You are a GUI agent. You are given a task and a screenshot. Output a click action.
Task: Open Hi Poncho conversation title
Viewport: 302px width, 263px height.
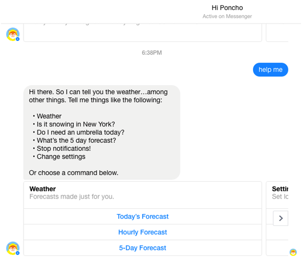click(x=227, y=8)
